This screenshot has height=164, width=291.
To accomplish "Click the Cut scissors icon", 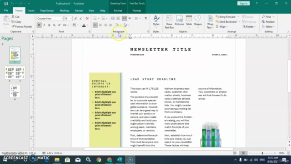I will click(13, 17).
